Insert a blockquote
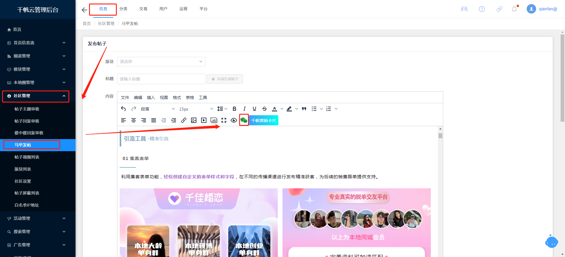Screen dimensions: 565x257 [304, 109]
